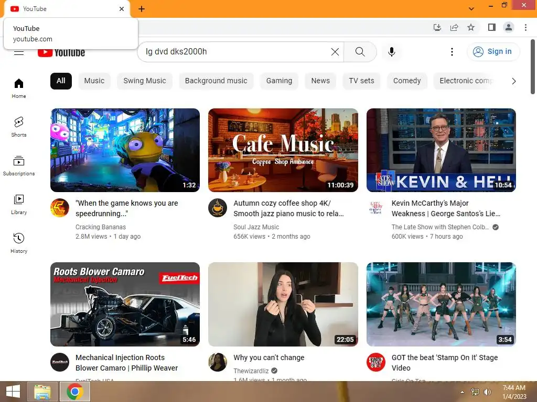537x402 pixels.
Task: Open title "Kevin McCarthy's Major Weakness"
Action: [446, 208]
